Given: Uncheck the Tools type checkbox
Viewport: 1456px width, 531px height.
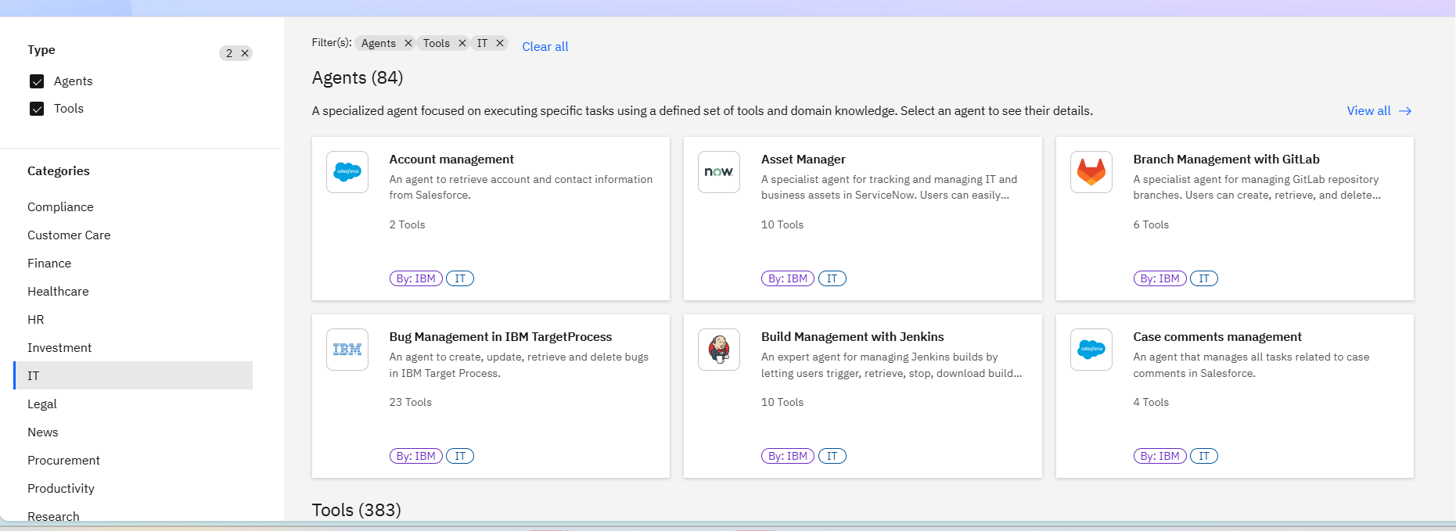Looking at the screenshot, I should pyautogui.click(x=37, y=109).
